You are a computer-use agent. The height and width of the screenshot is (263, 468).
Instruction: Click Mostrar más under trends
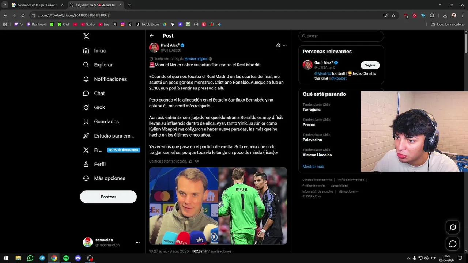313,167
